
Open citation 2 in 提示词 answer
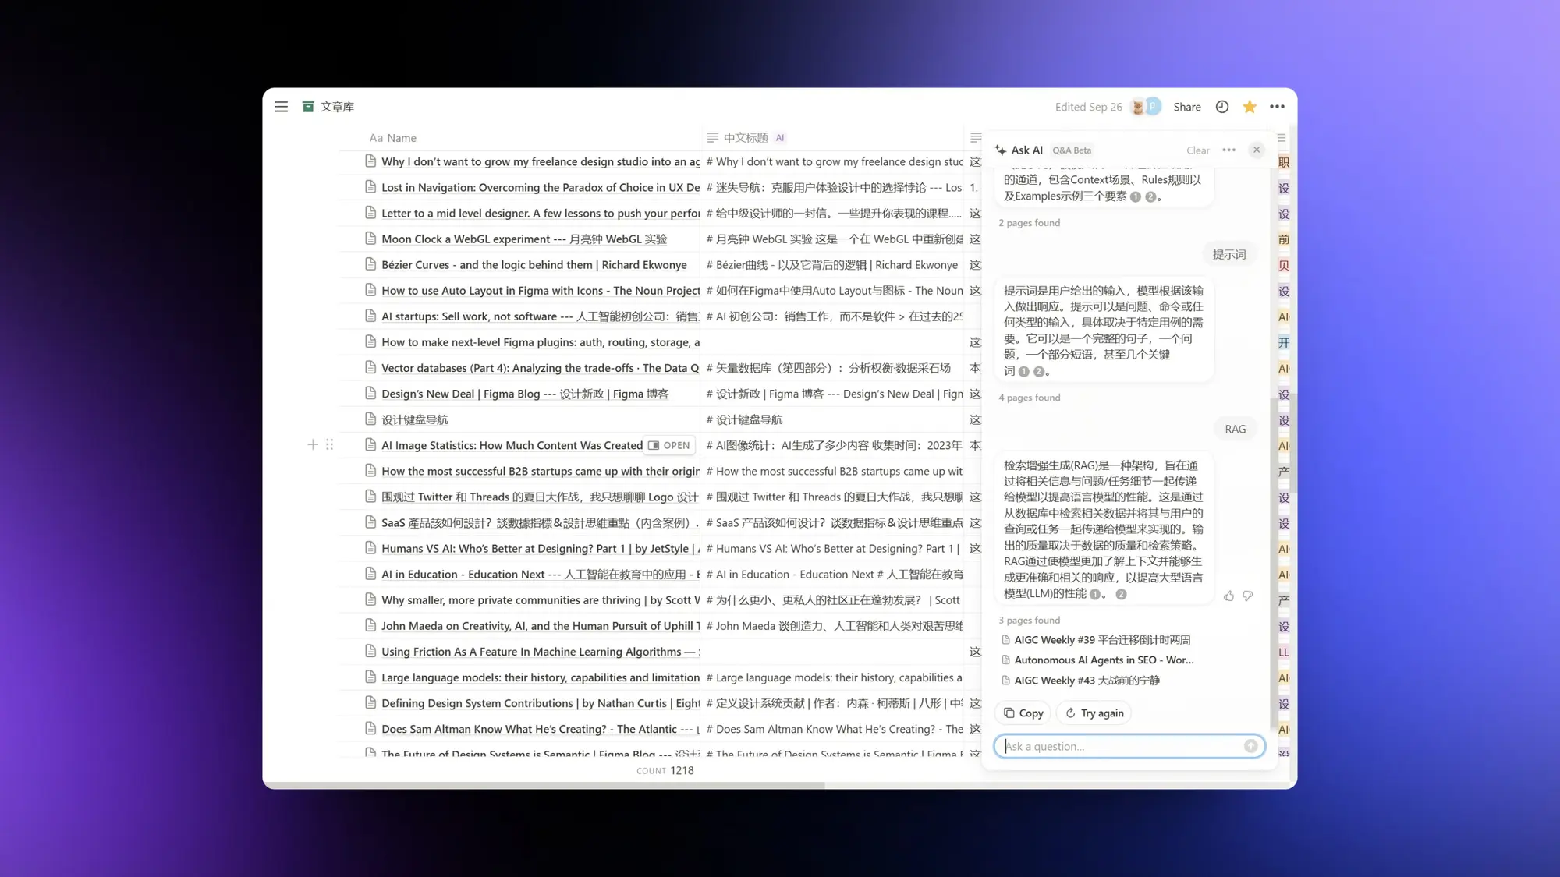coord(1038,372)
